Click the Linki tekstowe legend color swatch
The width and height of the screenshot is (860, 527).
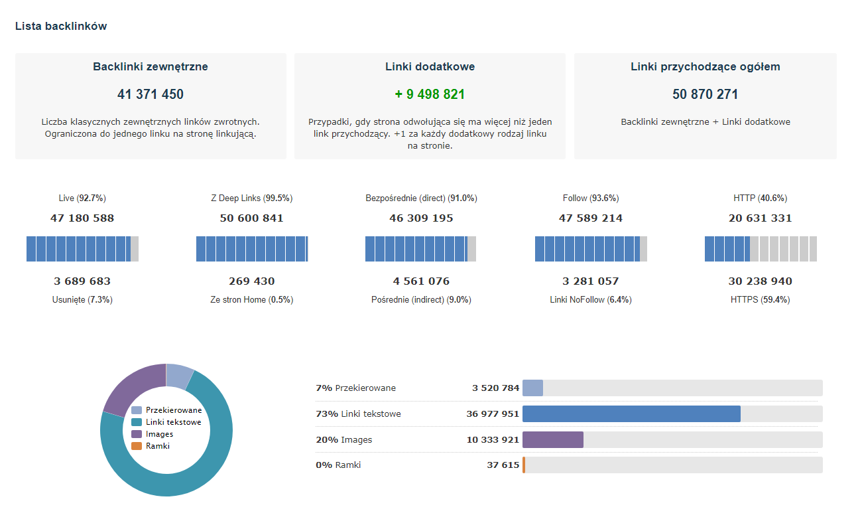click(137, 422)
